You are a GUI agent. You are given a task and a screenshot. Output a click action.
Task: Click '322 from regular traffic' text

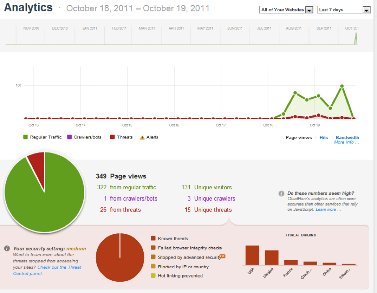(127, 187)
